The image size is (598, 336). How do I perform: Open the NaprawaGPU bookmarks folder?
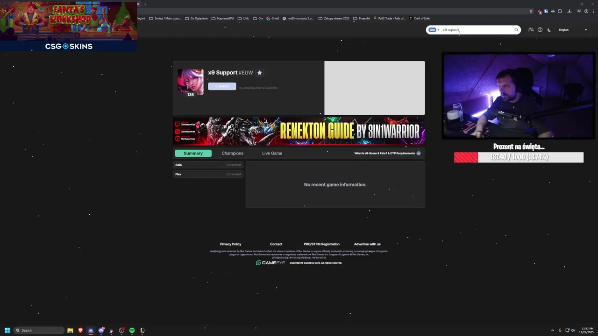coord(222,18)
